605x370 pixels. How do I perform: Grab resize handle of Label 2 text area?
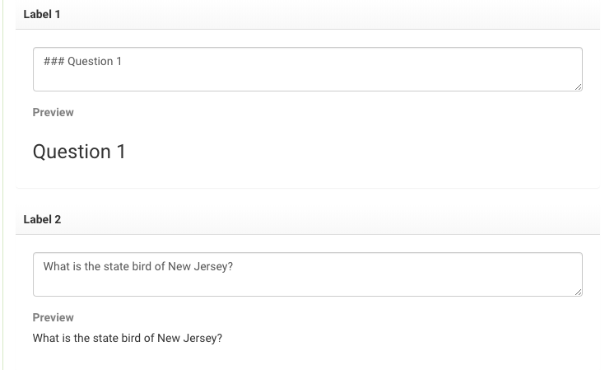coord(578,292)
